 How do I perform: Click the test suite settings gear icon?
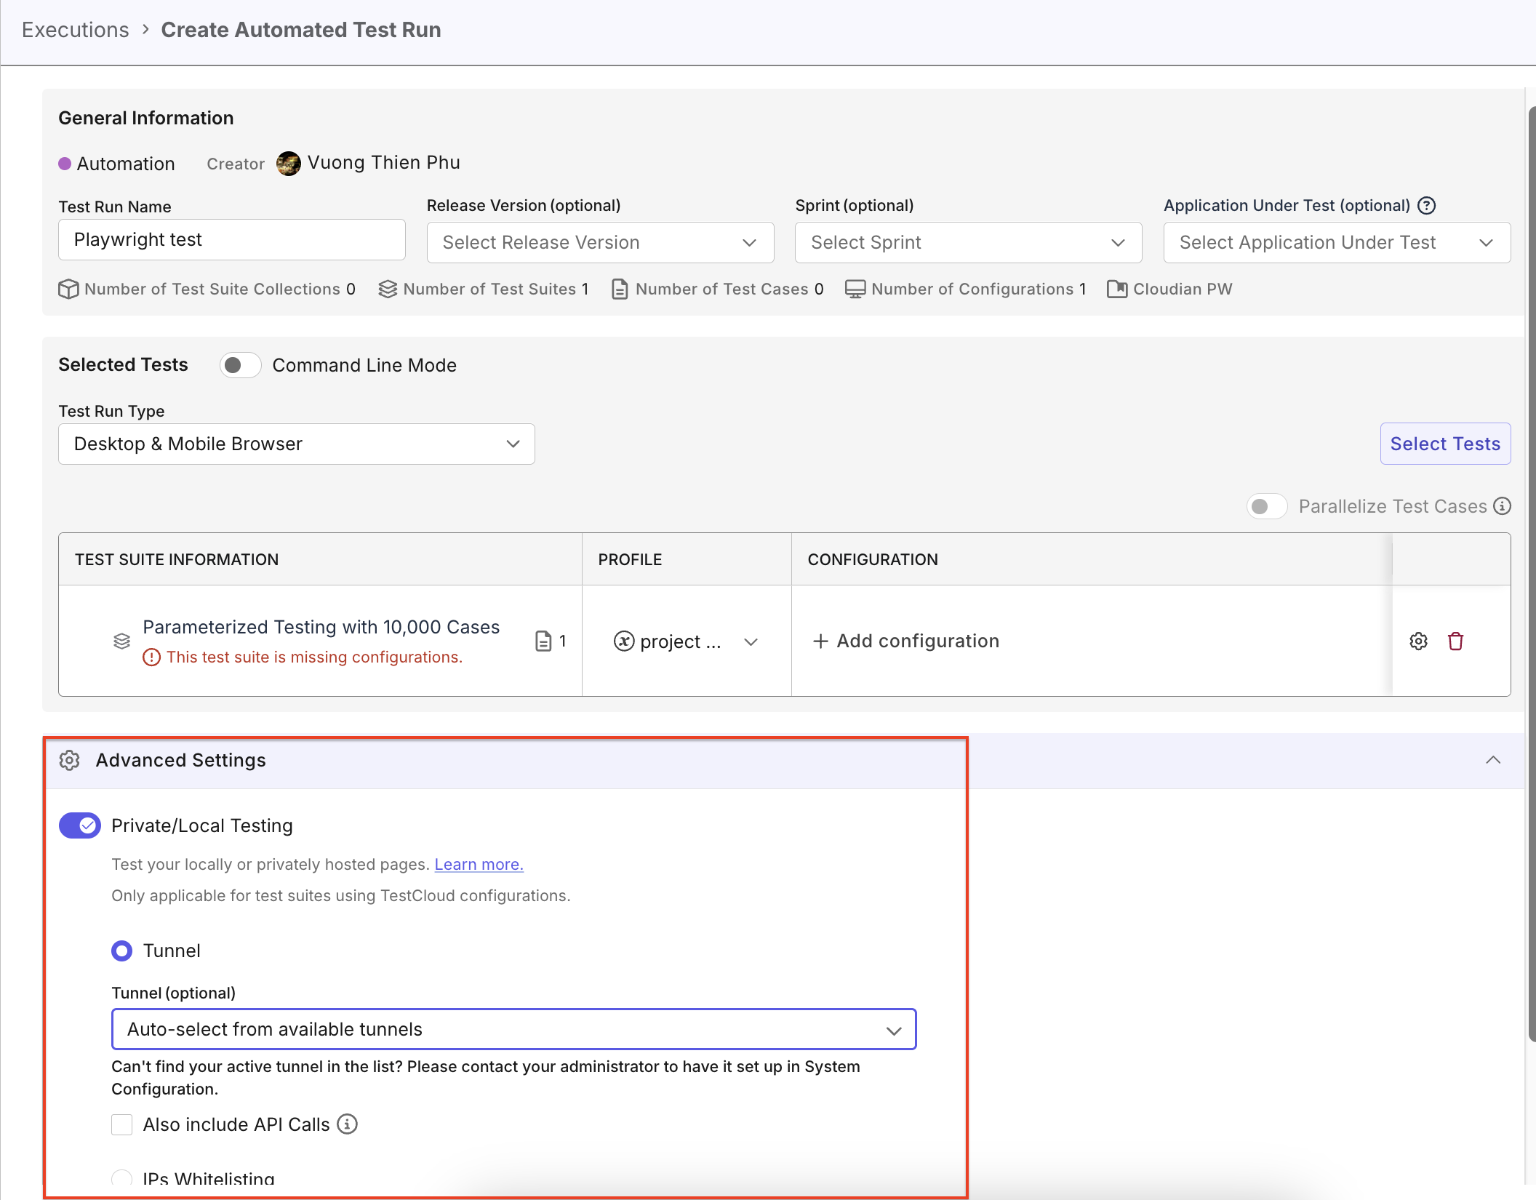coord(1418,641)
